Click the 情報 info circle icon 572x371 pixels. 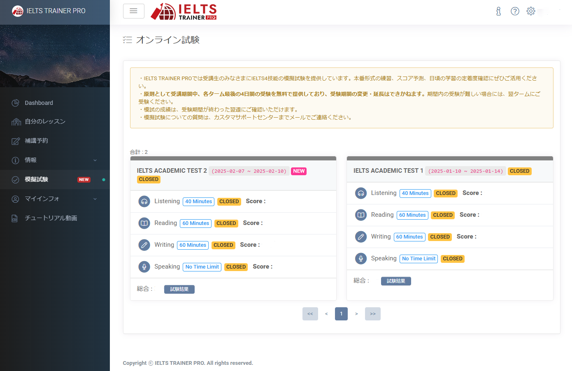pos(15,160)
